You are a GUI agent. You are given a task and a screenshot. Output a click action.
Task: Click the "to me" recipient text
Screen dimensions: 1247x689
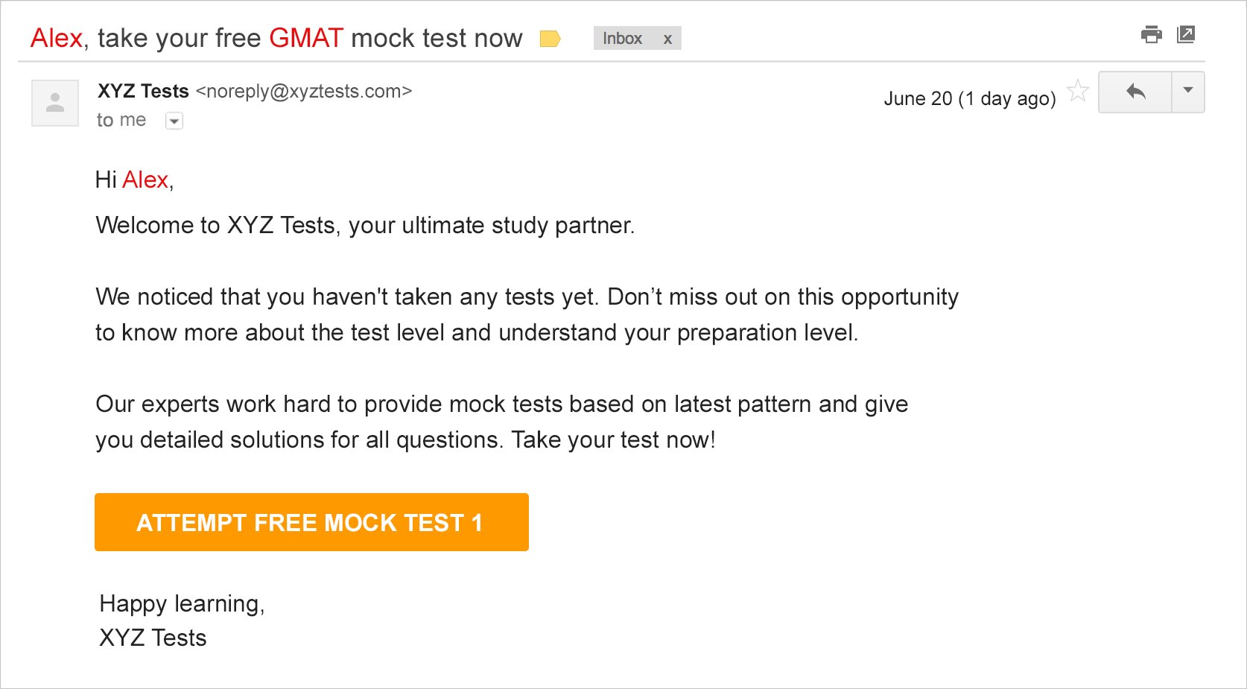coord(121,120)
